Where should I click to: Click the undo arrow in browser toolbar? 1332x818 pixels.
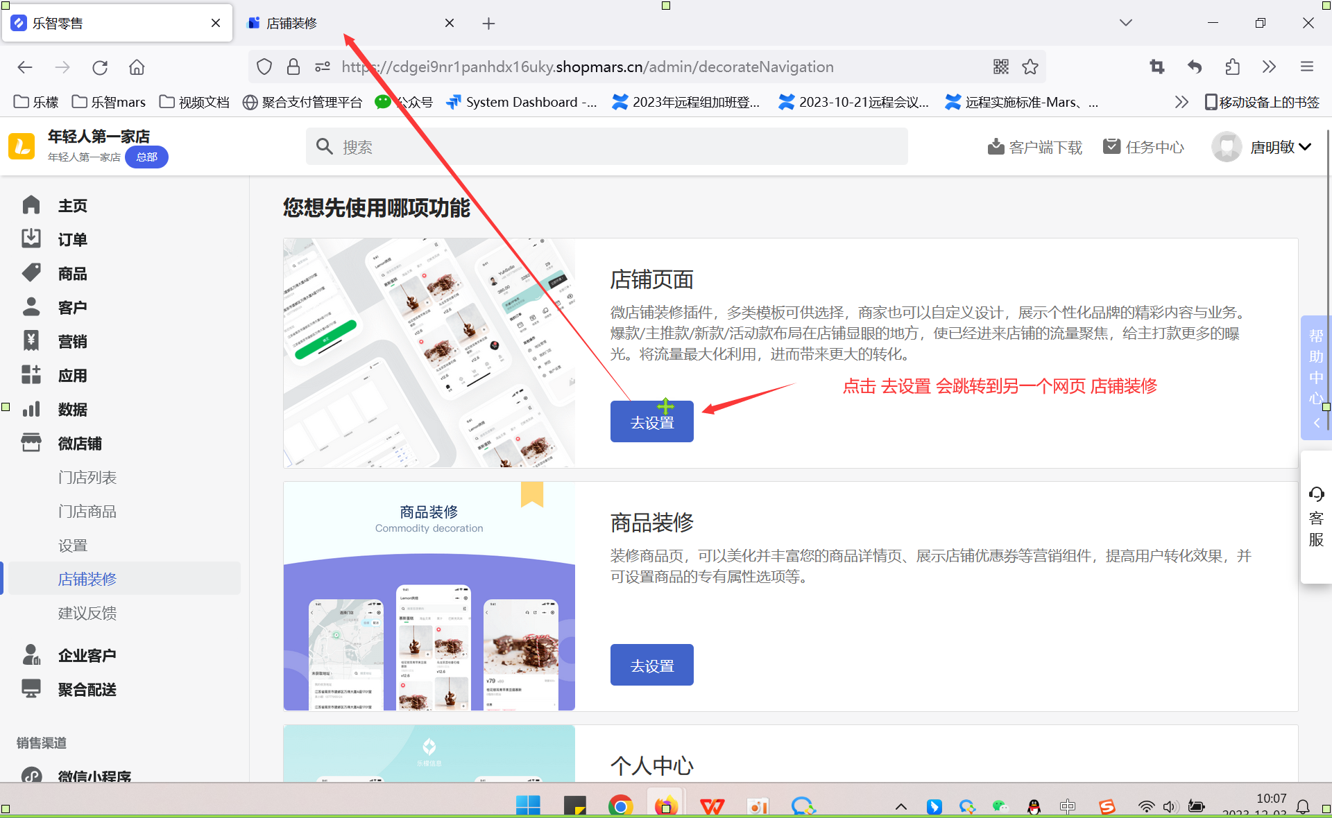point(1194,67)
